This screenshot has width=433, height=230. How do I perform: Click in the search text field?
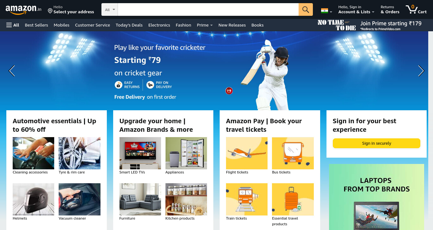[x=208, y=9]
